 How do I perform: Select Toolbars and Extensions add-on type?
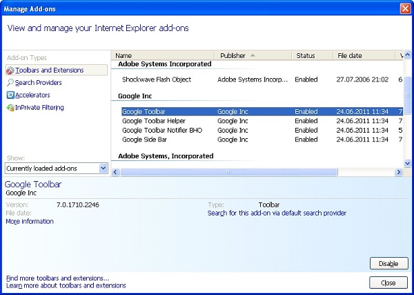(x=56, y=70)
